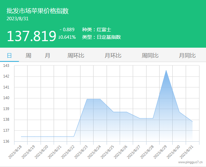Open the 月环比 tab
206x167 pixels.
(x=113, y=56)
